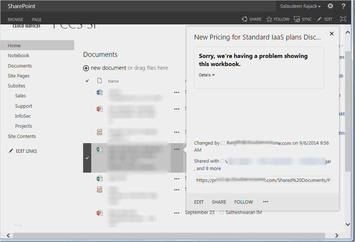Viewport: 355px width, 242px height.
Task: Click the Share icon in ribbon
Action: click(x=245, y=19)
